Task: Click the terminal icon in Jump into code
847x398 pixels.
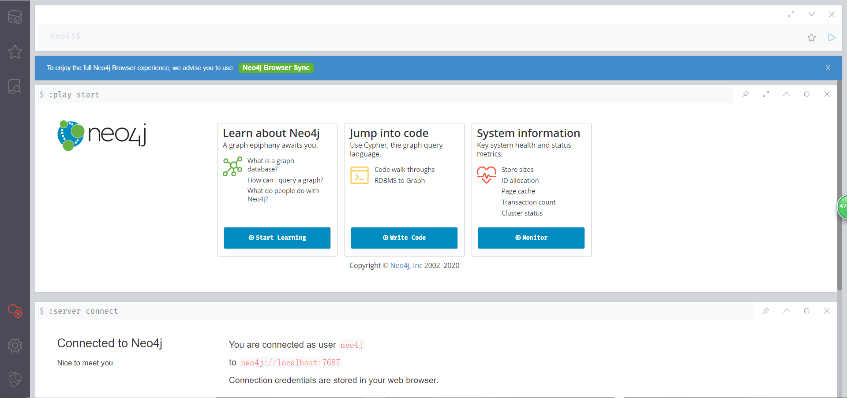Action: pos(360,175)
